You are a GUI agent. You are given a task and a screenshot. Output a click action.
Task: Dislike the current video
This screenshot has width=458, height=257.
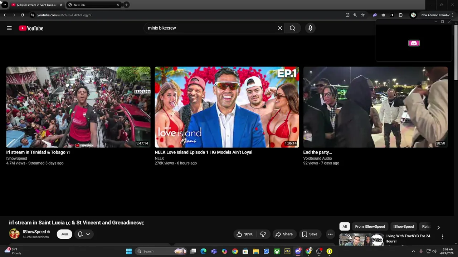coord(263,234)
